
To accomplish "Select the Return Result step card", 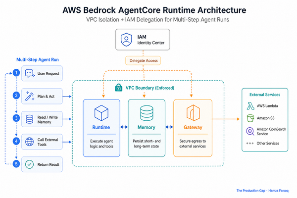I will 42,164.
